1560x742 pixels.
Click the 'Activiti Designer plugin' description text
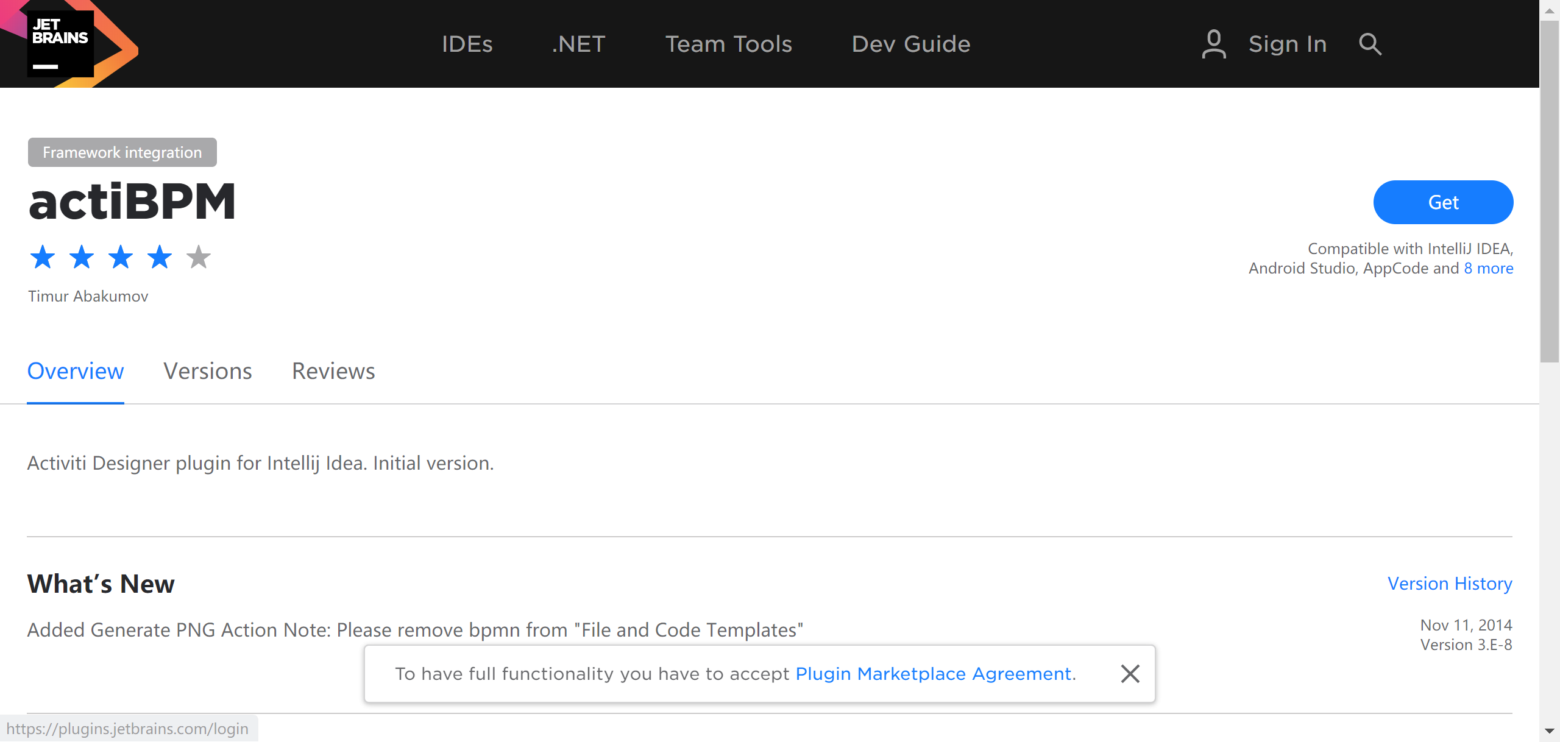[261, 464]
